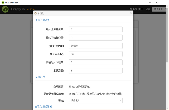169x110 pixels.
Task: Maximize the OSS Browser window
Action: [157, 3]
